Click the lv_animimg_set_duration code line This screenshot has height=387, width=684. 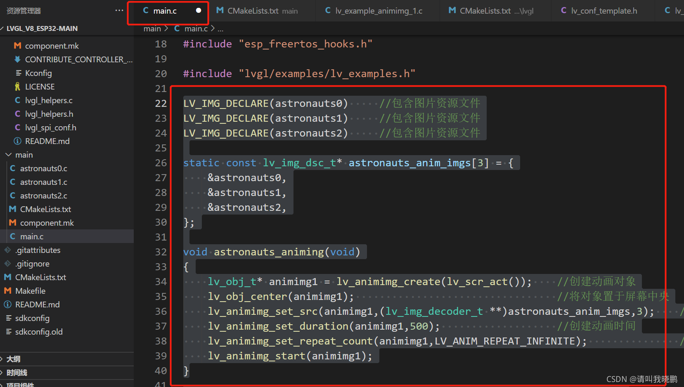(324, 326)
